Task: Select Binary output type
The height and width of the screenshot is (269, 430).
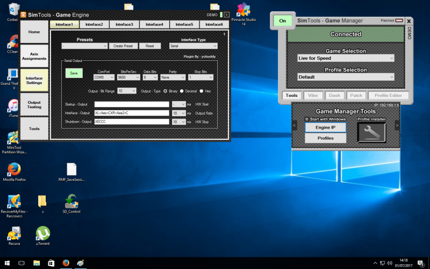Action: point(165,91)
